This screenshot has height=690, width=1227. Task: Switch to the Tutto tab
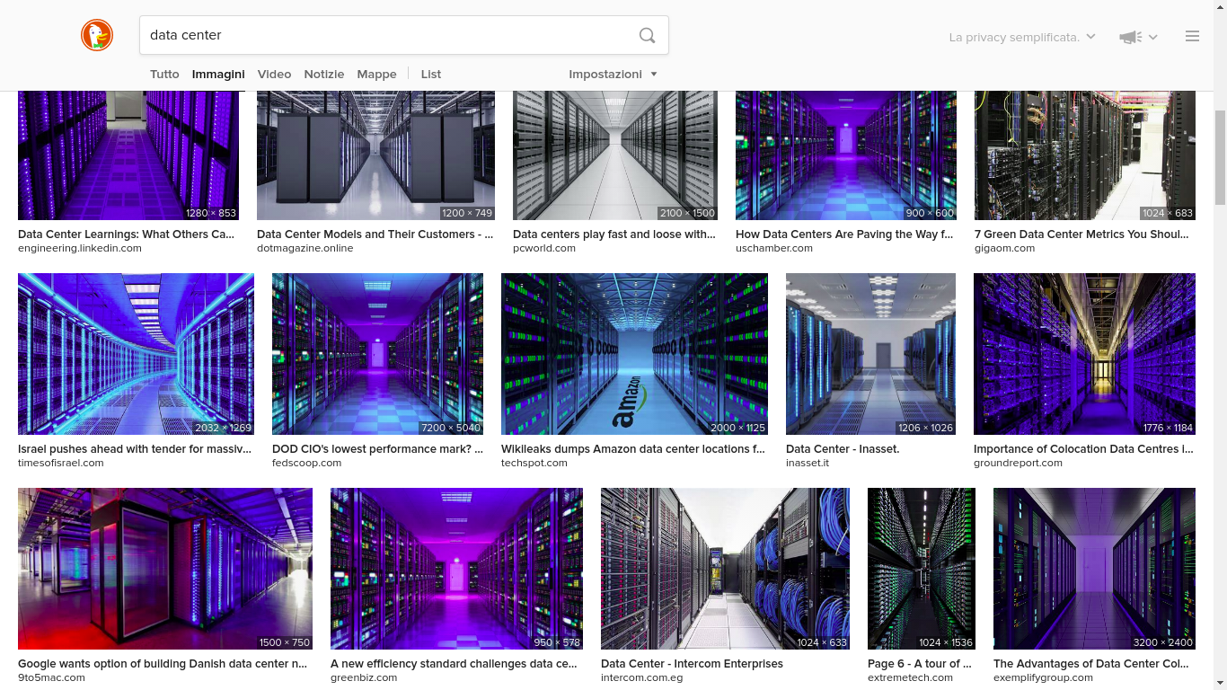164,74
